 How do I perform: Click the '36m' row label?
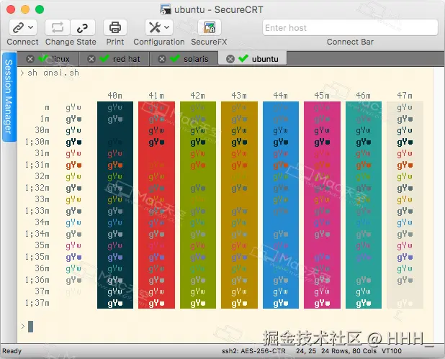42,268
